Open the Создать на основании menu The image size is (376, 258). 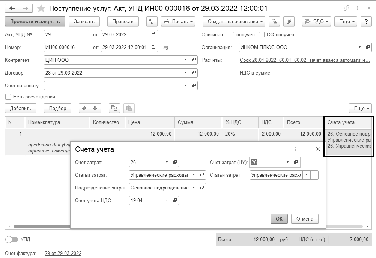(234, 22)
